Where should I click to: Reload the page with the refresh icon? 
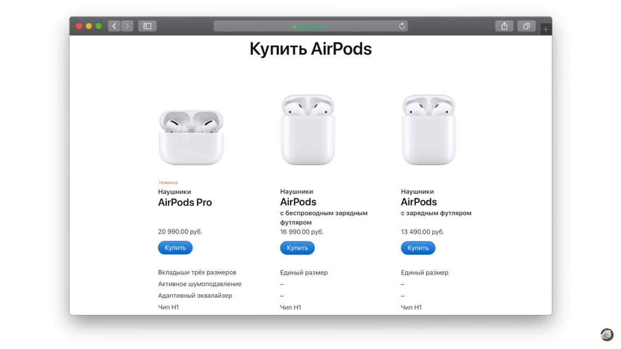[x=402, y=26]
